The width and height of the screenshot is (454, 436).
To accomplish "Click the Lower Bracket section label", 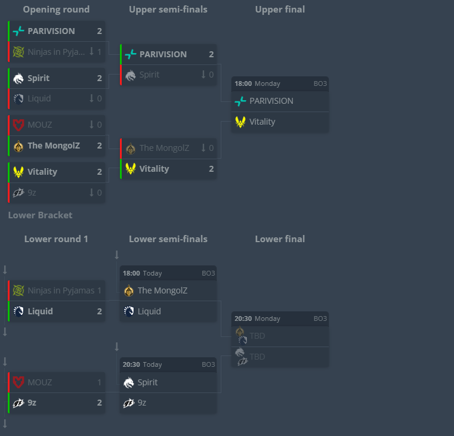I will [40, 215].
